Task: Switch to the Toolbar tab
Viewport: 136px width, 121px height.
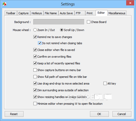Action: (x=11, y=13)
